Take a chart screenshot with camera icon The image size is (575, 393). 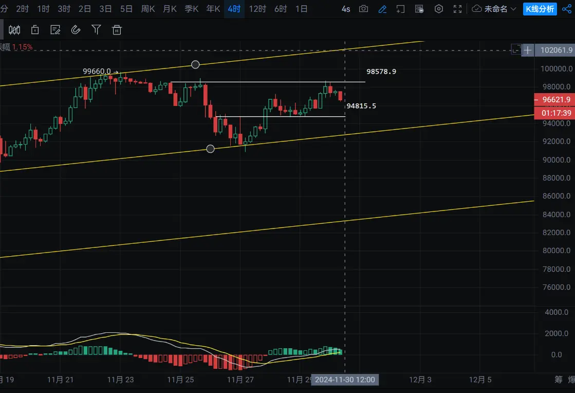(363, 9)
